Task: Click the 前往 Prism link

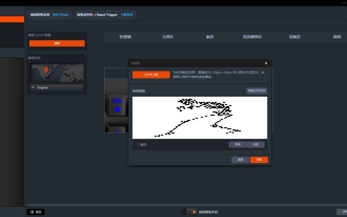Action: tap(60, 15)
